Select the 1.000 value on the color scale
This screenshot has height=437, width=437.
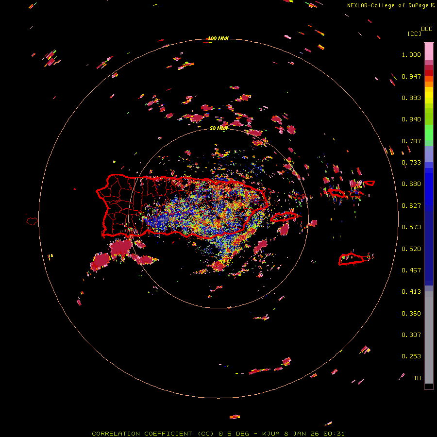411,54
